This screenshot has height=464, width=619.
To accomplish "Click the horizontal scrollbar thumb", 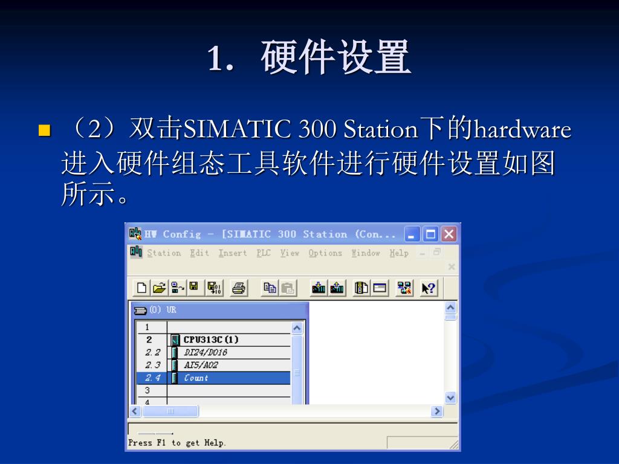I will tap(170, 411).
